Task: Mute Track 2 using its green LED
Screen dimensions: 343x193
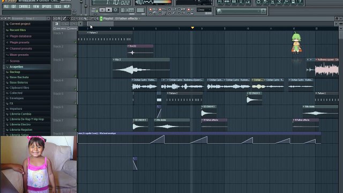Action: (75, 55)
